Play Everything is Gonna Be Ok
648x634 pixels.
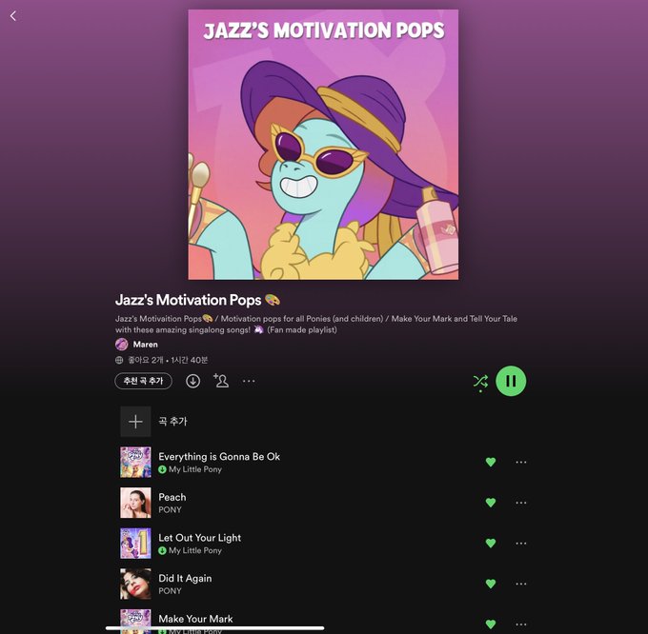[219, 457]
